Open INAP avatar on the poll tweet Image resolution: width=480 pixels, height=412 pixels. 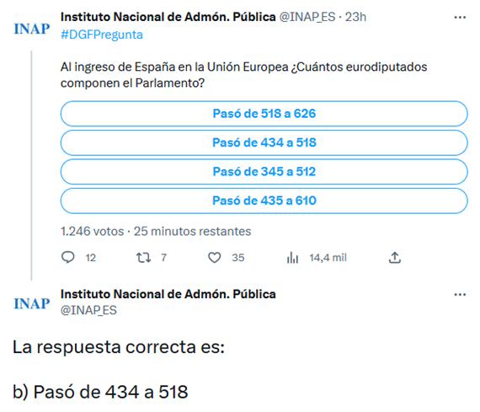pos(32,29)
